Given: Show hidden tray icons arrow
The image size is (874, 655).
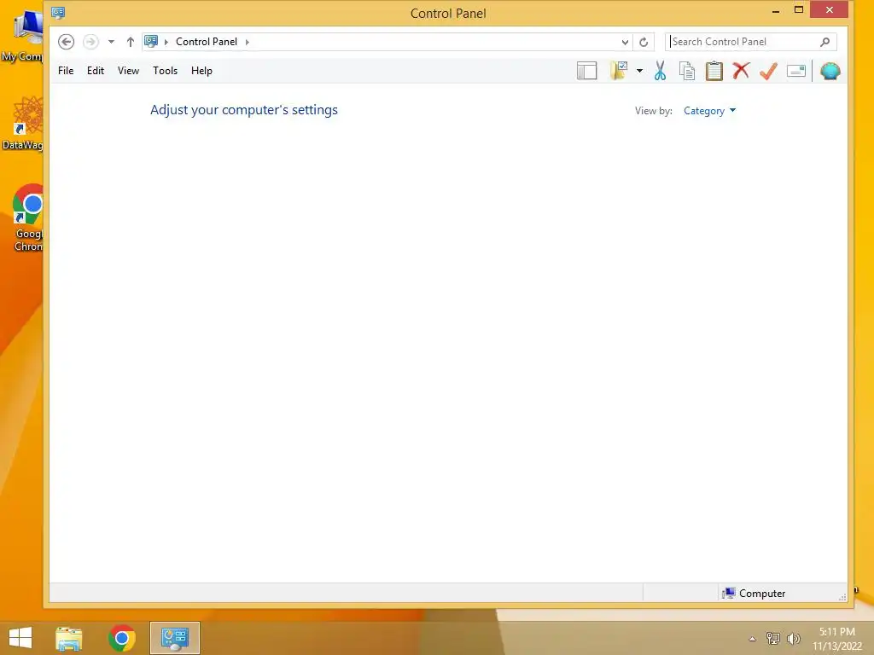Looking at the screenshot, I should (x=752, y=639).
